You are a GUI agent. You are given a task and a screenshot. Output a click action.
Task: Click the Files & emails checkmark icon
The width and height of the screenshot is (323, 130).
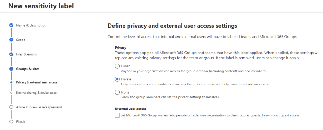pyautogui.click(x=11, y=54)
